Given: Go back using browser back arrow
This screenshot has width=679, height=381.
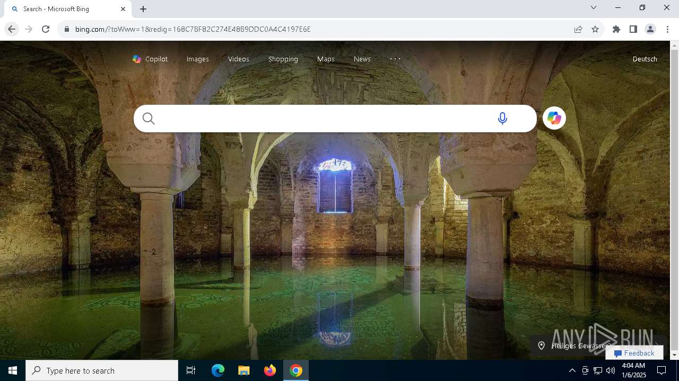Looking at the screenshot, I should pyautogui.click(x=12, y=29).
